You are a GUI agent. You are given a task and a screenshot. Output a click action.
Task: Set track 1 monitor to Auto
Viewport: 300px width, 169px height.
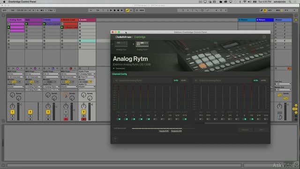coord(14,82)
